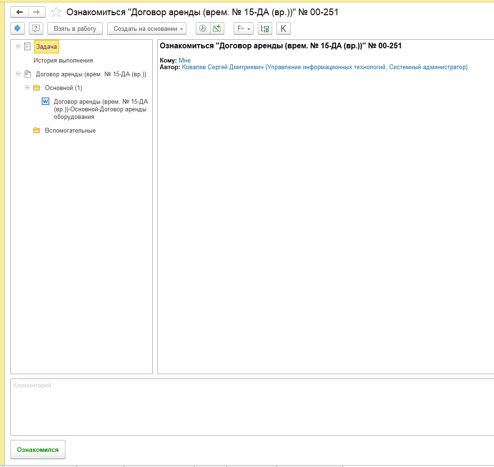This screenshot has width=494, height=467.
Task: Add task to favorites with star
Action: pyautogui.click(x=56, y=12)
